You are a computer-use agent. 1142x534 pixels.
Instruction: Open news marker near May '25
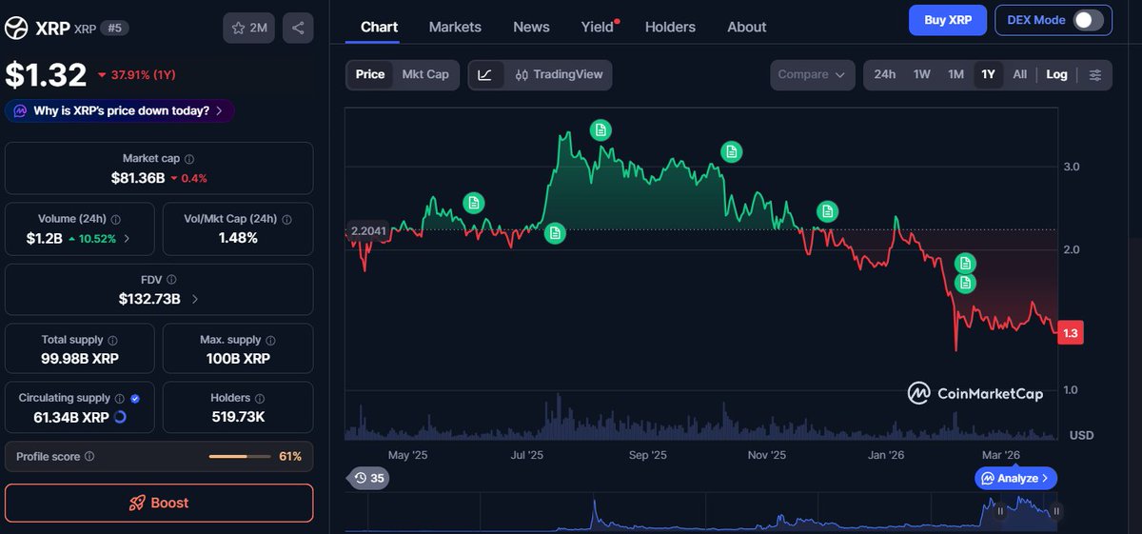click(x=474, y=202)
